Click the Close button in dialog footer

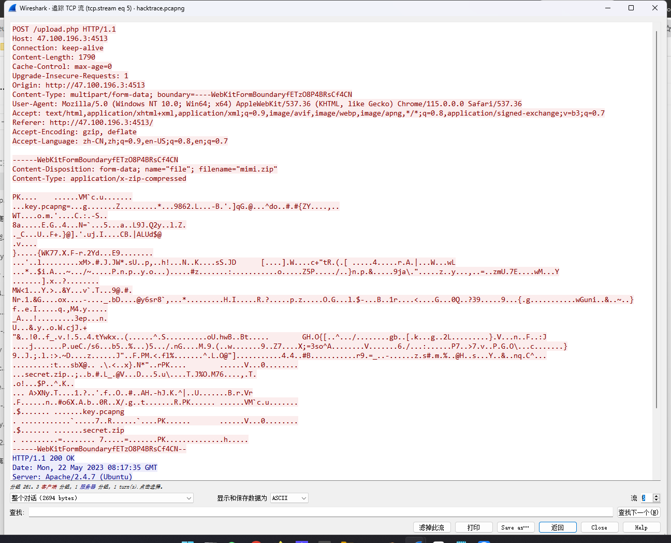600,527
